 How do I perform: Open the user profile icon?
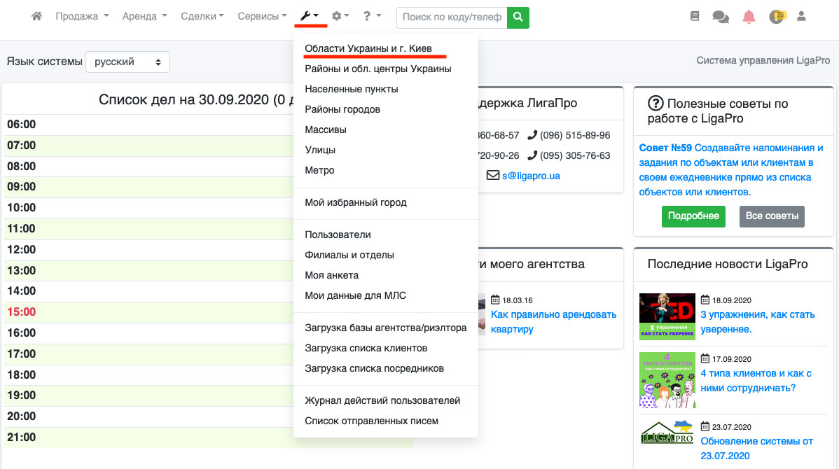[x=803, y=16]
